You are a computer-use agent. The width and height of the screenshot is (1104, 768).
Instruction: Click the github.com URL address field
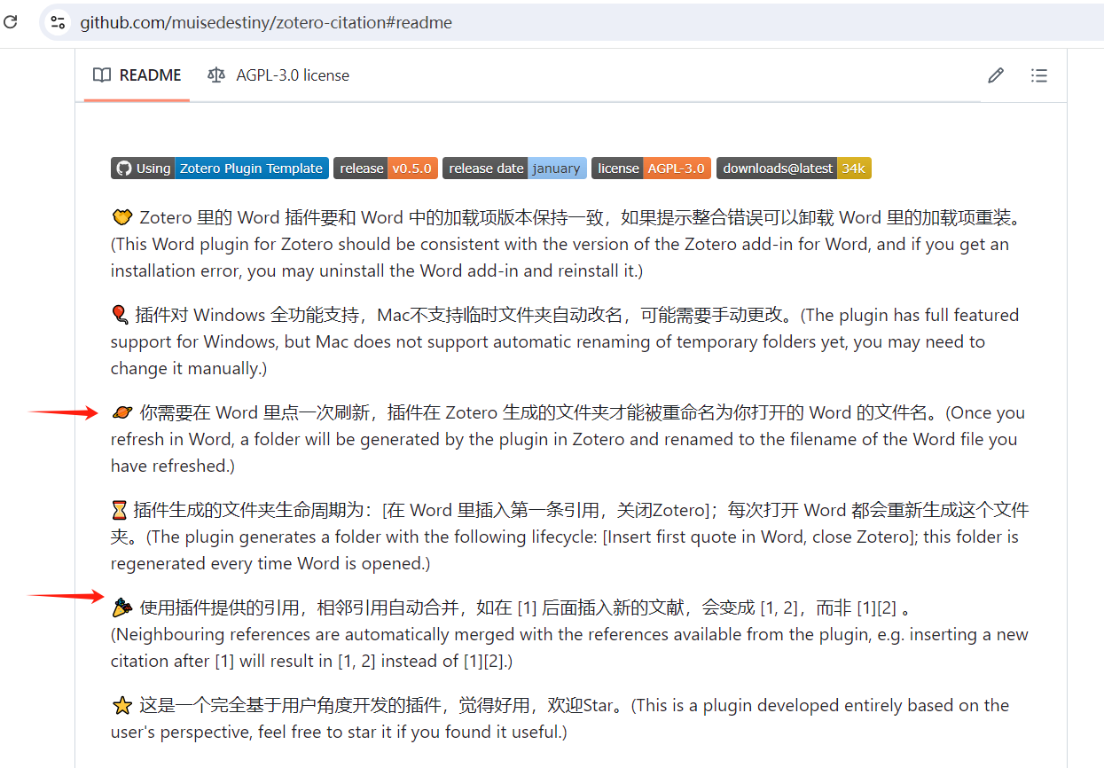tap(266, 22)
